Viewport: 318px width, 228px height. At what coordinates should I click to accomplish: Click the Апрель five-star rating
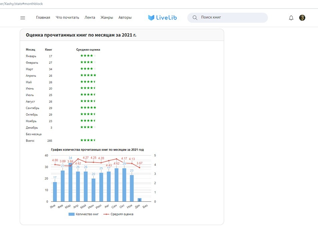[88, 75]
